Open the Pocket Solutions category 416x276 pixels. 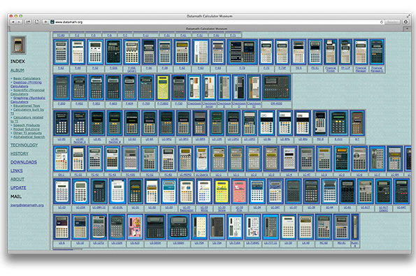(x=27, y=129)
